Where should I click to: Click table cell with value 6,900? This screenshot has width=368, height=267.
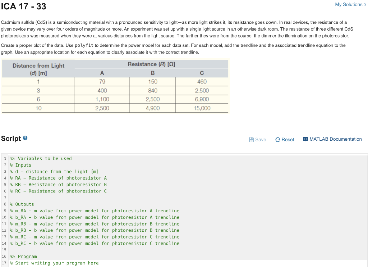coord(202,99)
